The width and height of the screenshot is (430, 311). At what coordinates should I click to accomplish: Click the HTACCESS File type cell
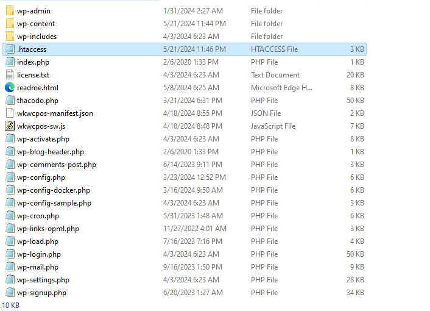pos(274,49)
